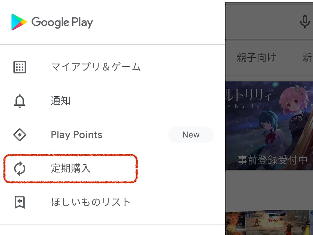Select the partially visible 新 tab
Viewport: 313px width, 235px height.
coord(308,57)
